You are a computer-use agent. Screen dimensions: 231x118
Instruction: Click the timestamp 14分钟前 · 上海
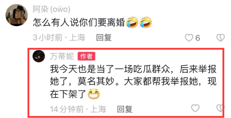(78, 109)
